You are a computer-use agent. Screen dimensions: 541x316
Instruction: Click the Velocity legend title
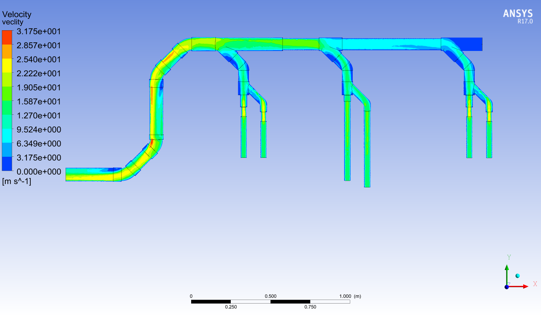point(17,14)
